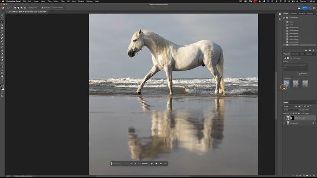Click the Select and Mask button
Viewport: 317px width, 178px height.
point(58,8)
